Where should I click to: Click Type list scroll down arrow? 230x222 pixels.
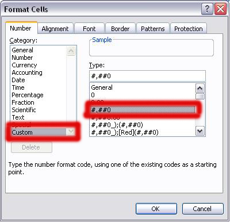200,131
